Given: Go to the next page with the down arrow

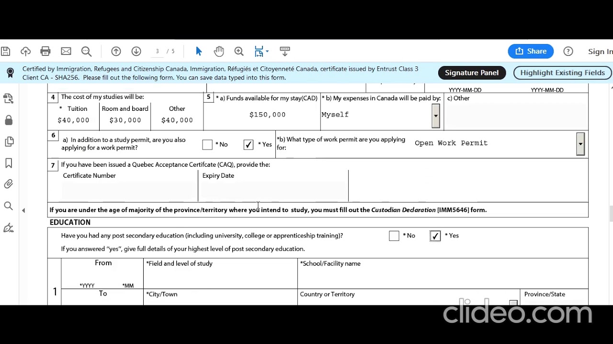Looking at the screenshot, I should coord(136,51).
